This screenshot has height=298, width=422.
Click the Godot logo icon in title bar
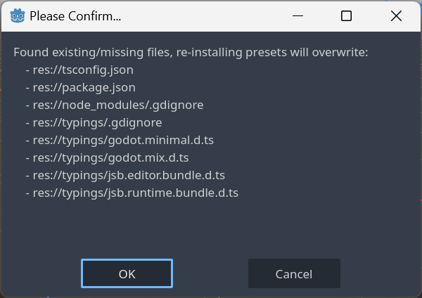[x=18, y=16]
